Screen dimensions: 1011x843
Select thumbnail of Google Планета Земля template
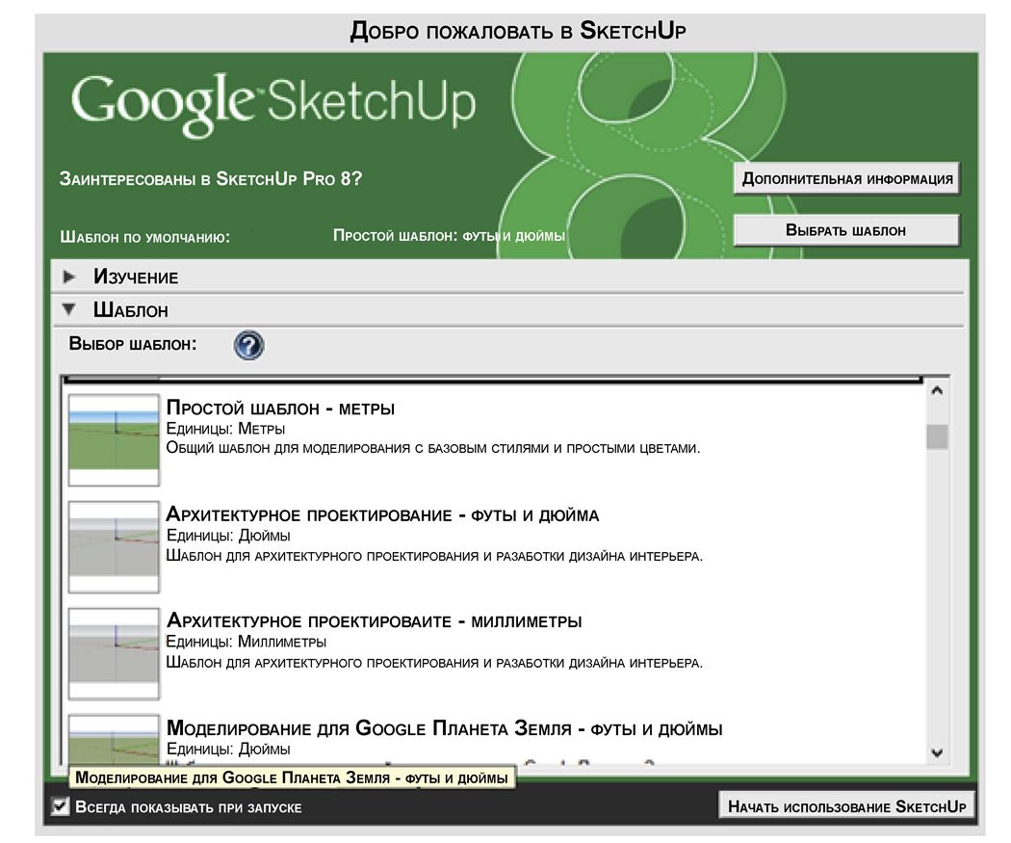pos(114,739)
